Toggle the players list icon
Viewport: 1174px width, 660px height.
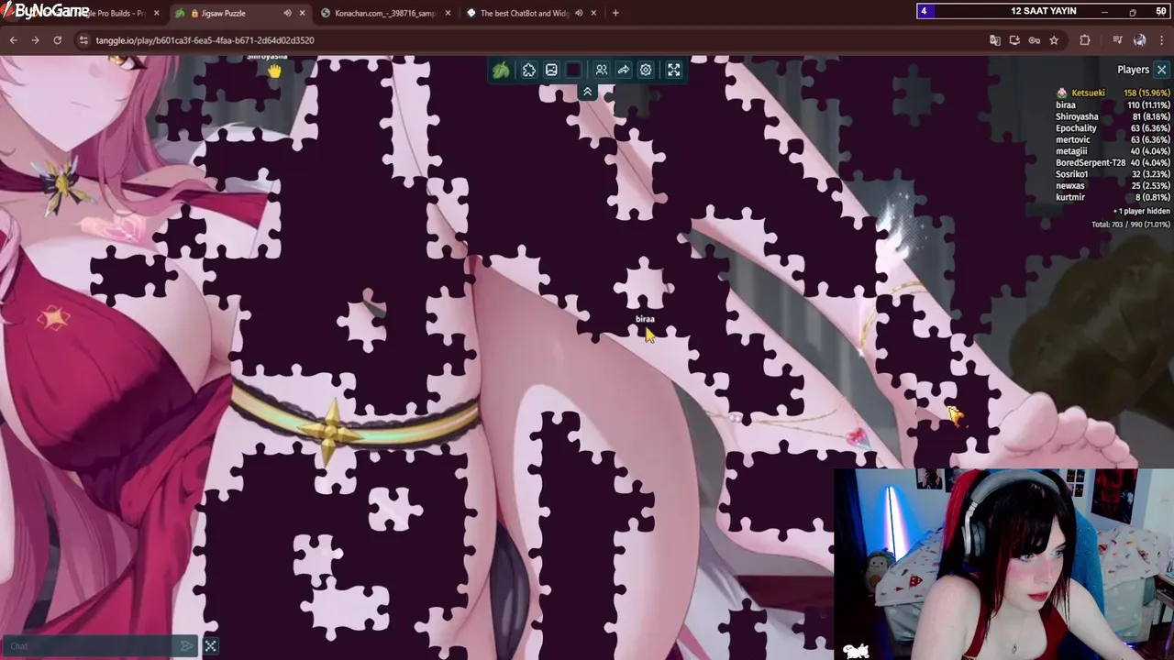(x=602, y=70)
